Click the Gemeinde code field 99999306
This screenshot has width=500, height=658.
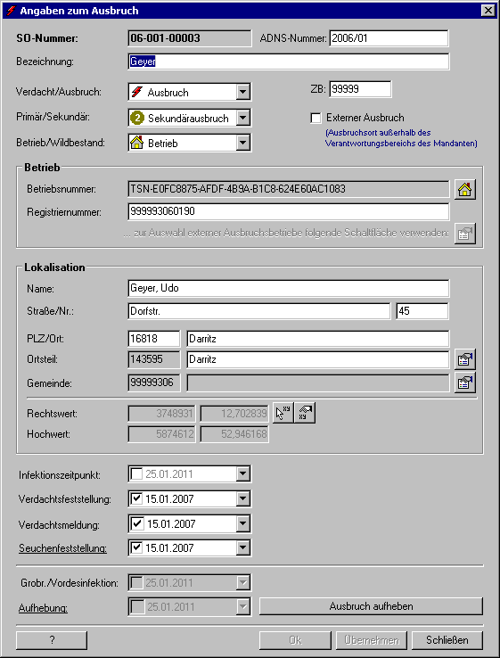tap(154, 383)
